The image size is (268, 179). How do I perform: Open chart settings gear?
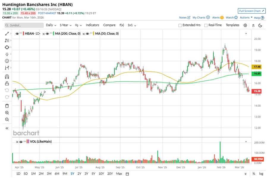245,25
